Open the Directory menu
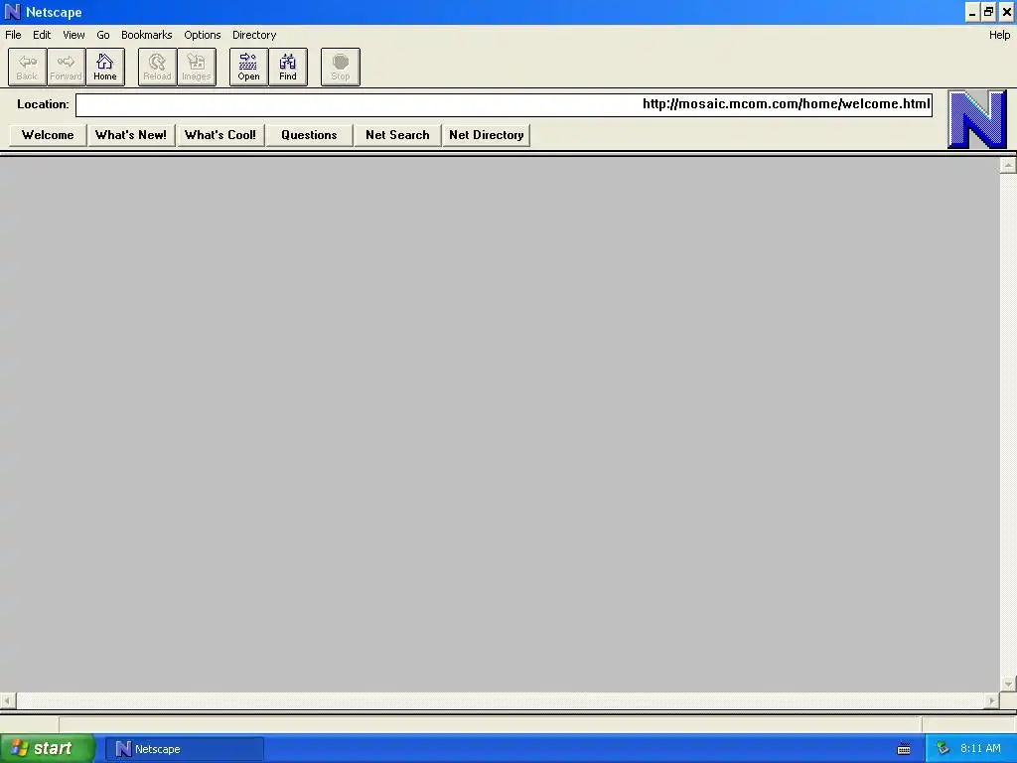This screenshot has height=763, width=1017. pyautogui.click(x=254, y=35)
